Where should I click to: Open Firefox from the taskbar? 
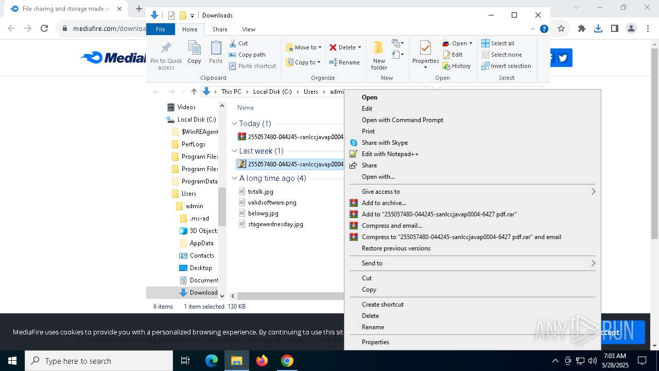coord(262,361)
